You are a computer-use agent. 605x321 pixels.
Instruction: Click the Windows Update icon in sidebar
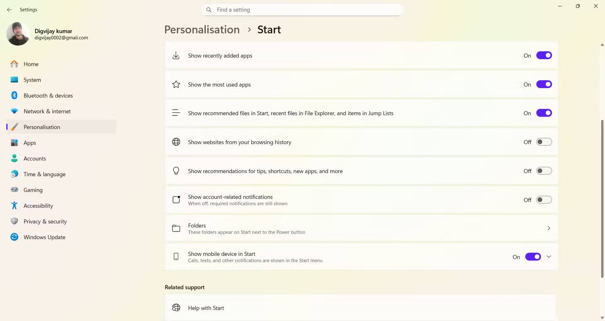pyautogui.click(x=14, y=237)
